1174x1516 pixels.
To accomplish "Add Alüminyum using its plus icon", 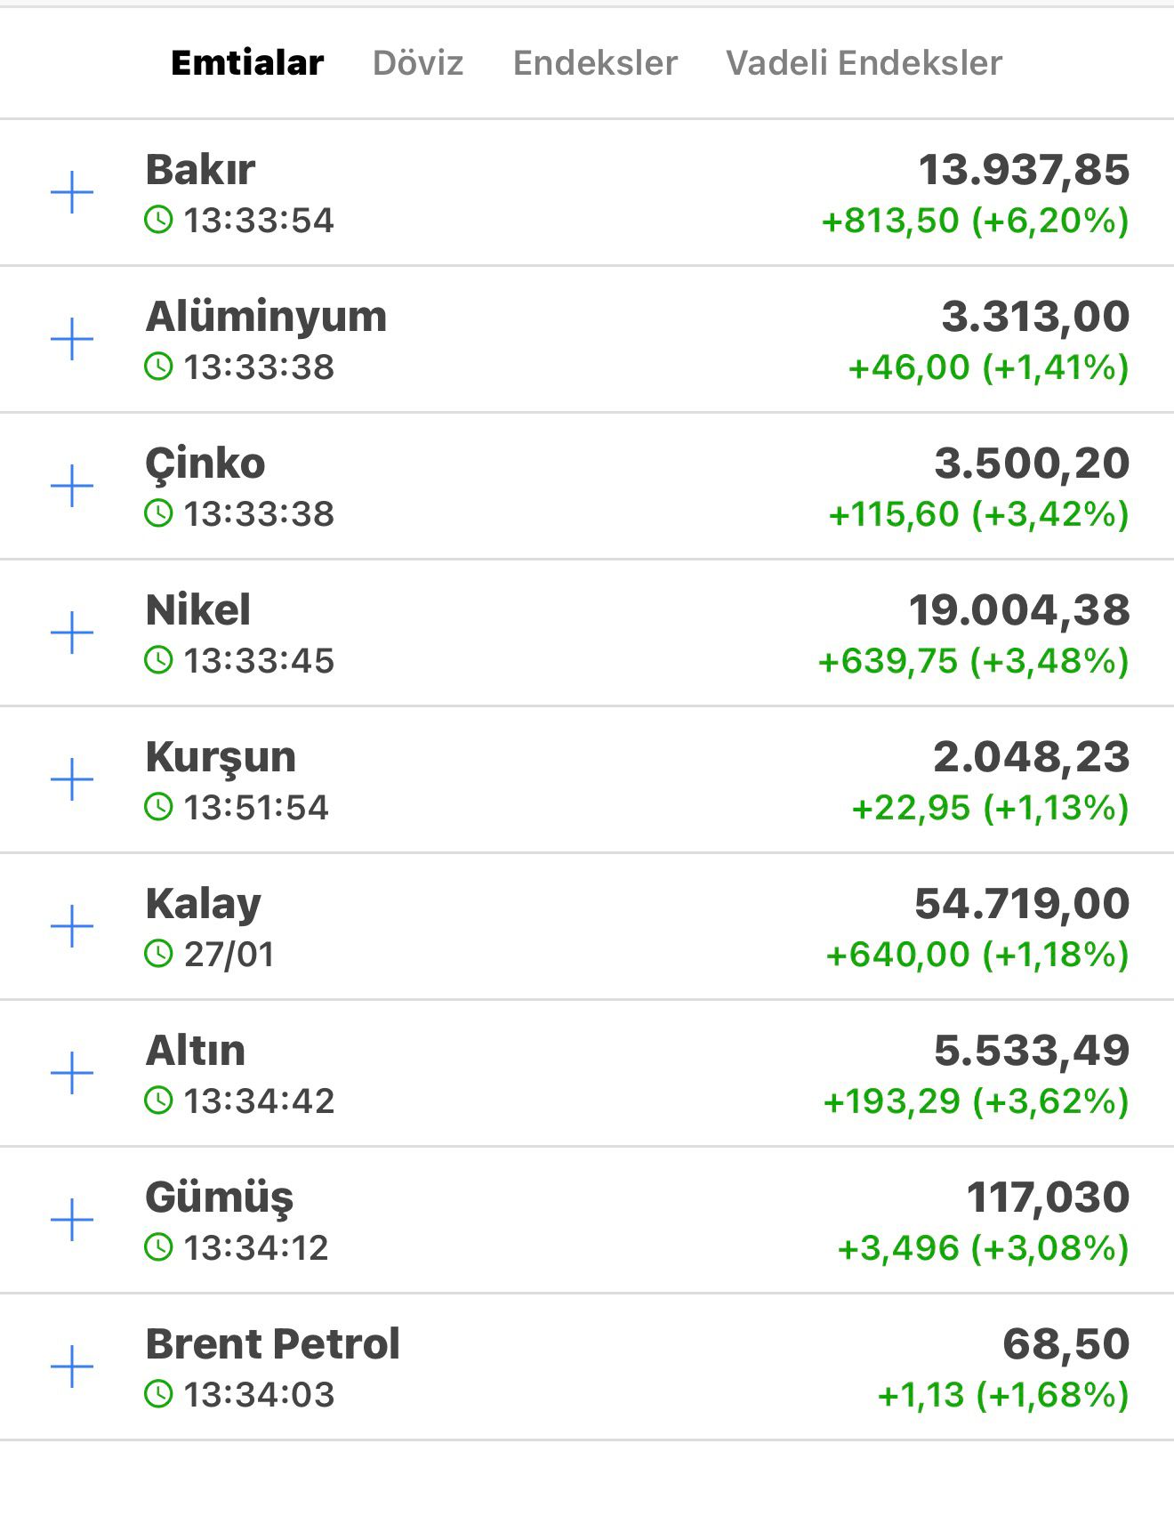I will [x=72, y=340].
